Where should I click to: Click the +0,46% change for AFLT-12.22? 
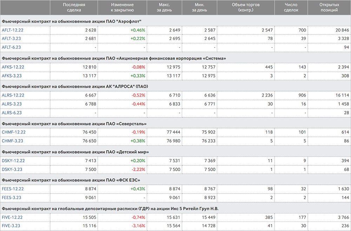point(138,30)
